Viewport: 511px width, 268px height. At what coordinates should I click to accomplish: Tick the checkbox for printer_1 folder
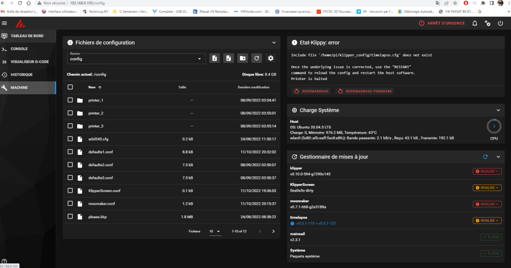click(70, 100)
